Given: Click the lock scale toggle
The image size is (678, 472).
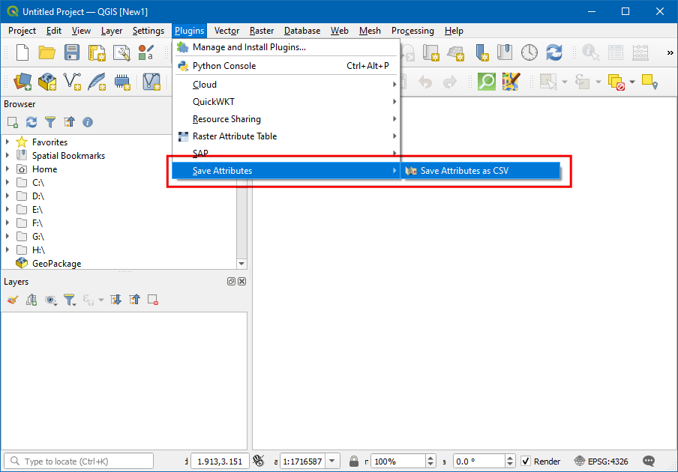Looking at the screenshot, I should 352,461.
